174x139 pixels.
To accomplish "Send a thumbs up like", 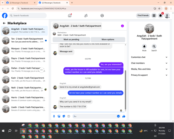I will click(x=124, y=116).
